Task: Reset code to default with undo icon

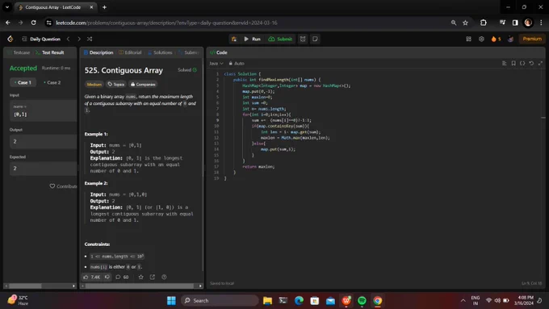Action: click(x=531, y=64)
